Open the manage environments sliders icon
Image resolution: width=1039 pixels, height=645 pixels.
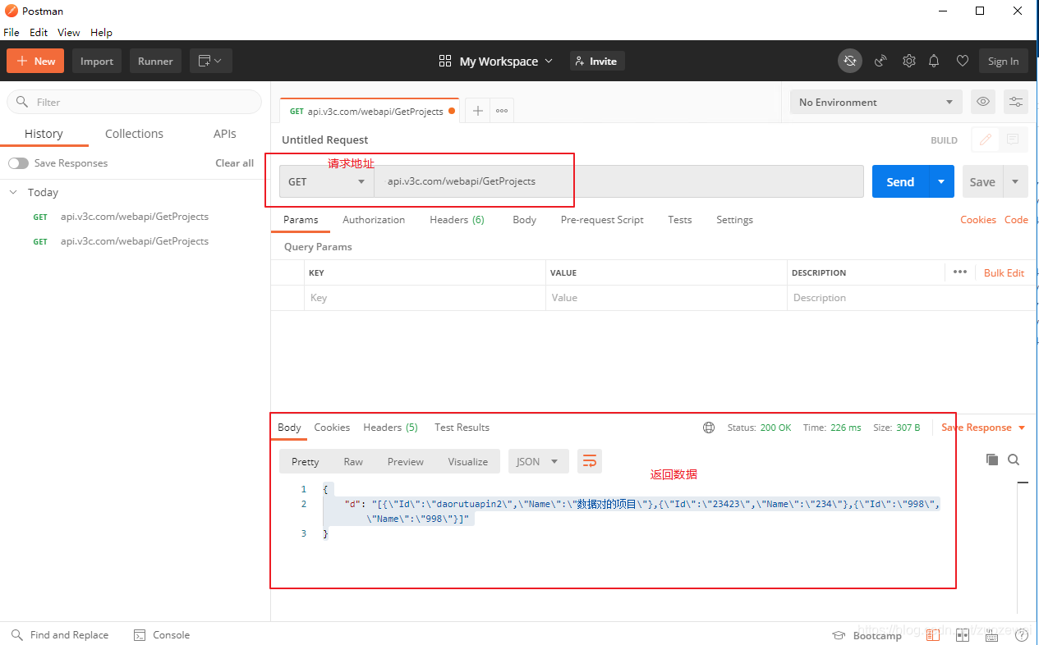(1016, 102)
